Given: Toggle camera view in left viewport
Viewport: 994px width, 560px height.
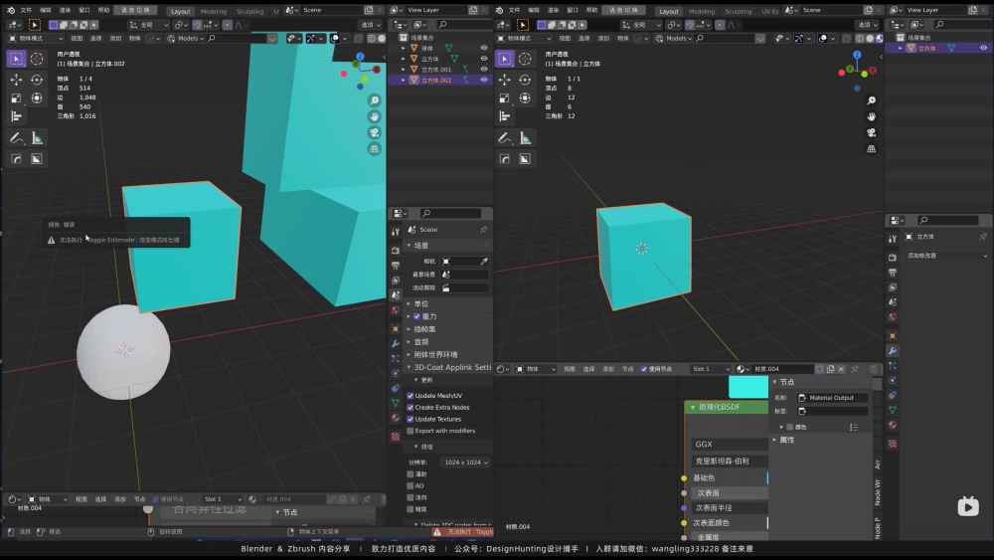Looking at the screenshot, I should pyautogui.click(x=374, y=132).
